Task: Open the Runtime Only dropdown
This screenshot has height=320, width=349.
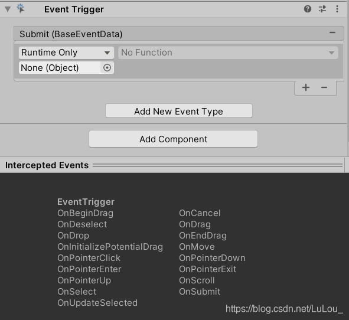Action: [x=66, y=53]
